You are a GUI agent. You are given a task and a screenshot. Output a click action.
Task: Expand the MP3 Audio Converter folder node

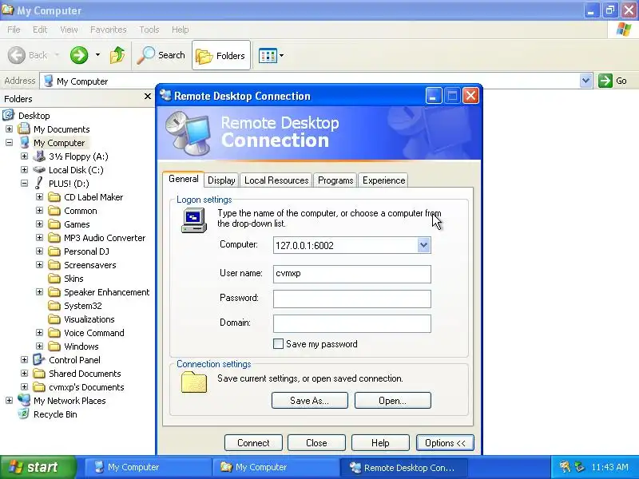39,237
